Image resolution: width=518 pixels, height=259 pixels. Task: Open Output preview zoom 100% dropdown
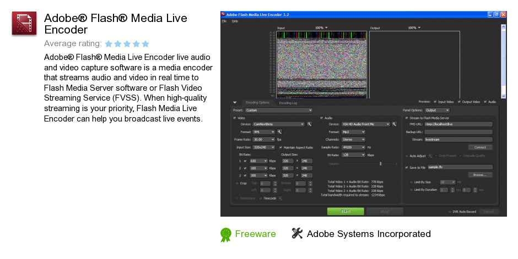coord(414,28)
